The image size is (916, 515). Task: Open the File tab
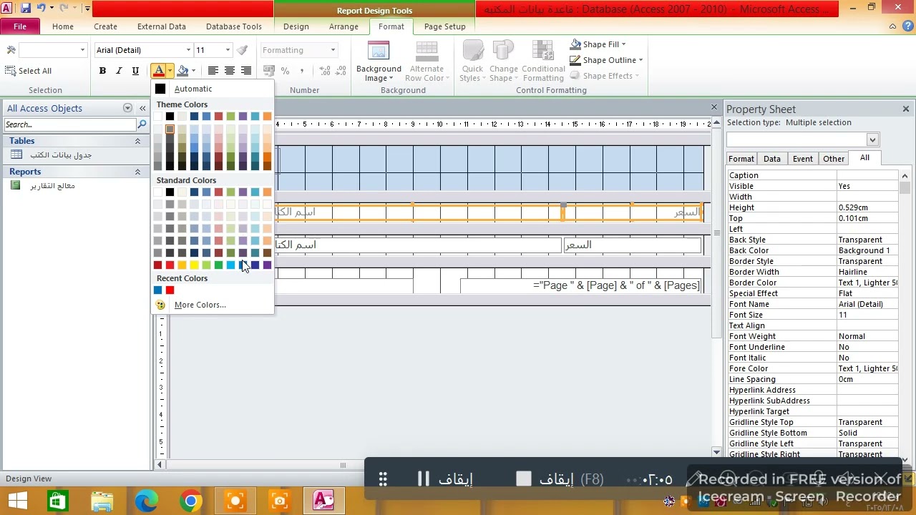pos(20,26)
